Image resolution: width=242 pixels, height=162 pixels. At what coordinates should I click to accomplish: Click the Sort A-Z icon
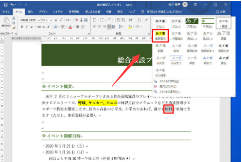(139, 20)
